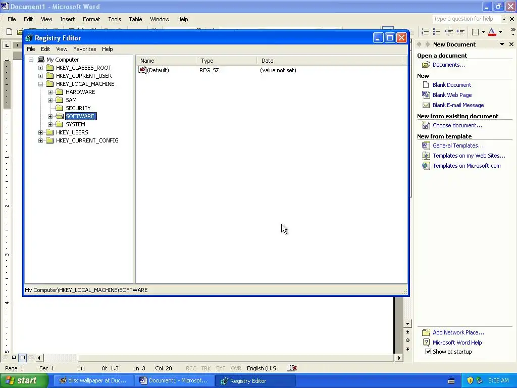
Task: Toggle OVR overtype status indicator
Action: [x=236, y=368]
